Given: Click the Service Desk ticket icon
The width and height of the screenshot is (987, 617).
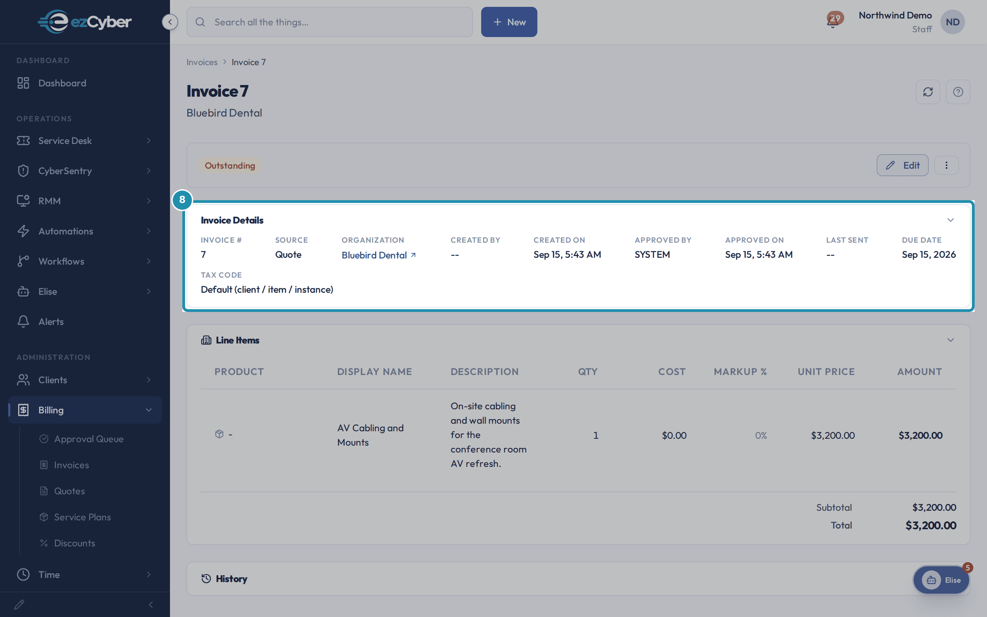Looking at the screenshot, I should tap(23, 141).
